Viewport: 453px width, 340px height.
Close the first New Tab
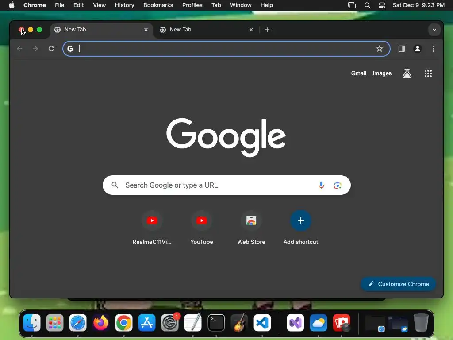146,30
